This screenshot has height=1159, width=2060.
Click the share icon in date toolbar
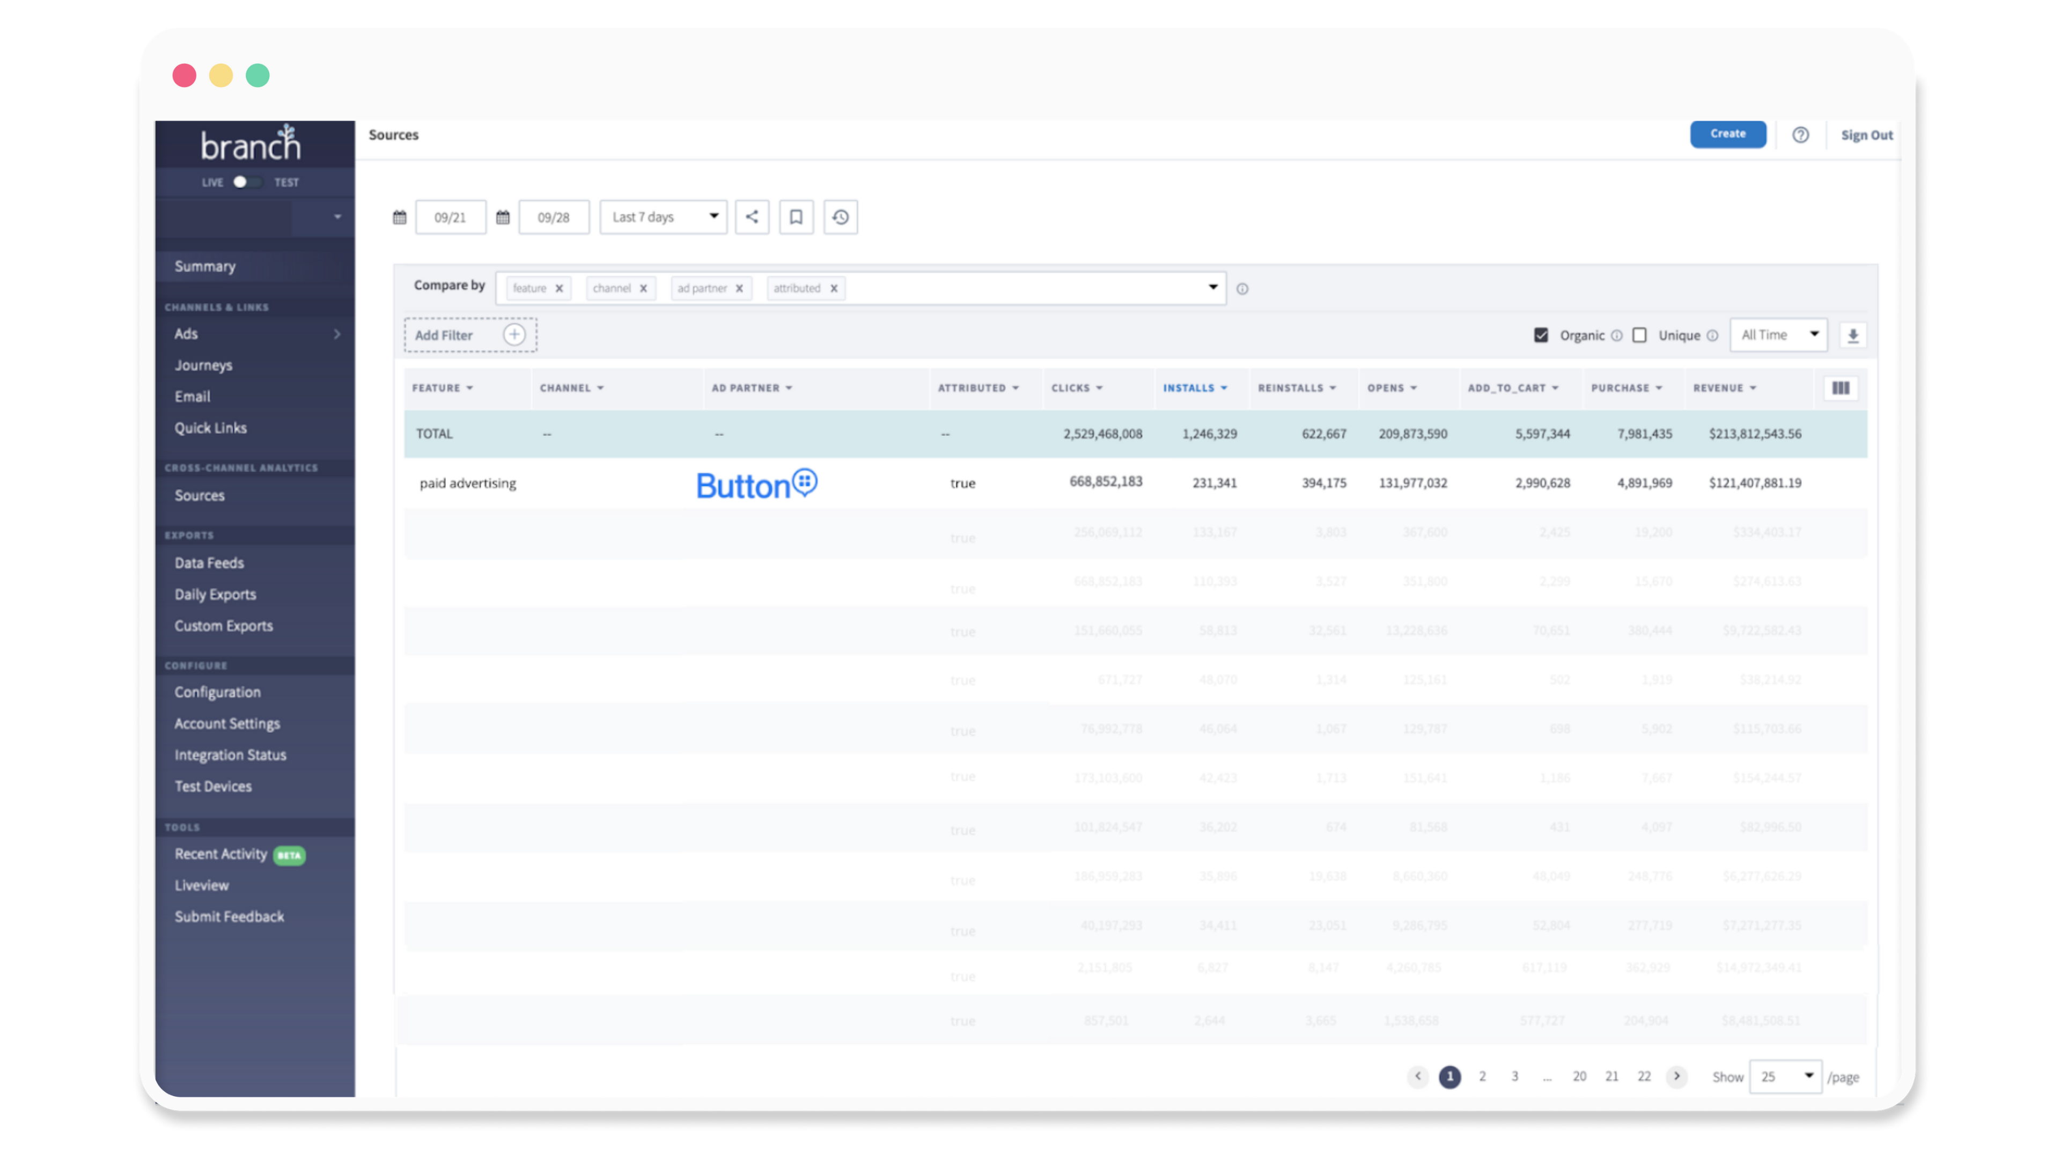(752, 217)
